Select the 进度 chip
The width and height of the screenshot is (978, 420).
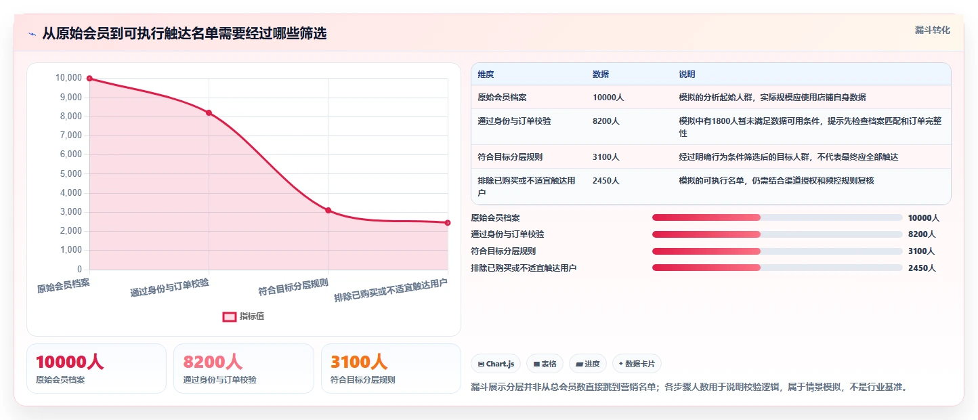click(x=588, y=364)
